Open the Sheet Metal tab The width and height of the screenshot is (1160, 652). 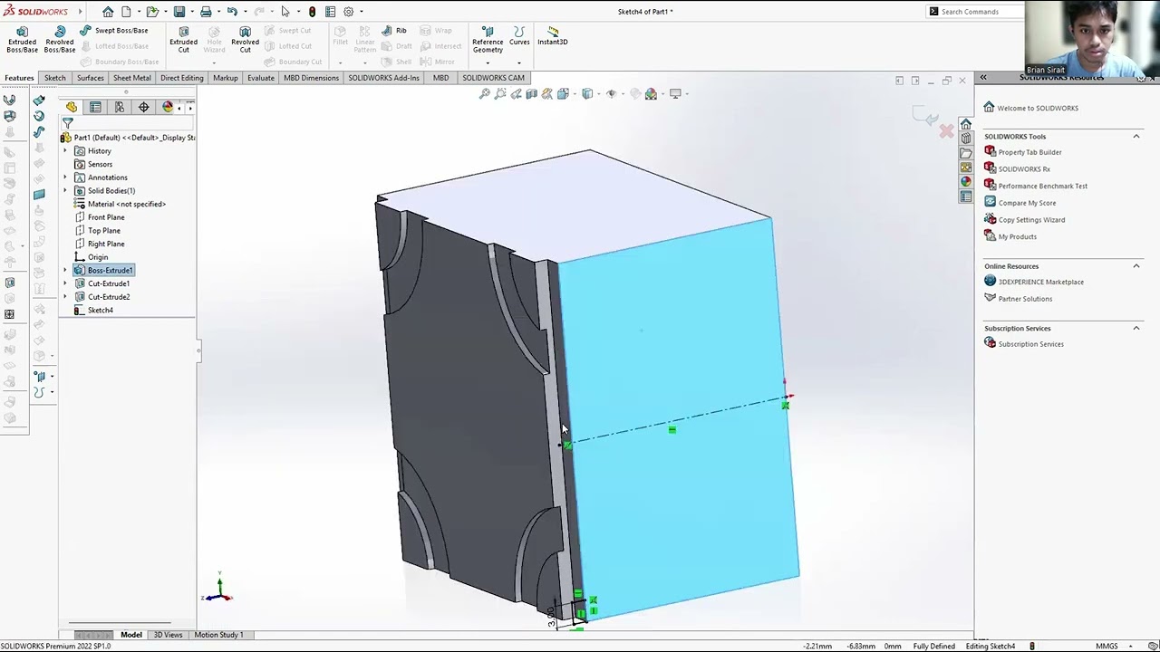click(x=132, y=78)
